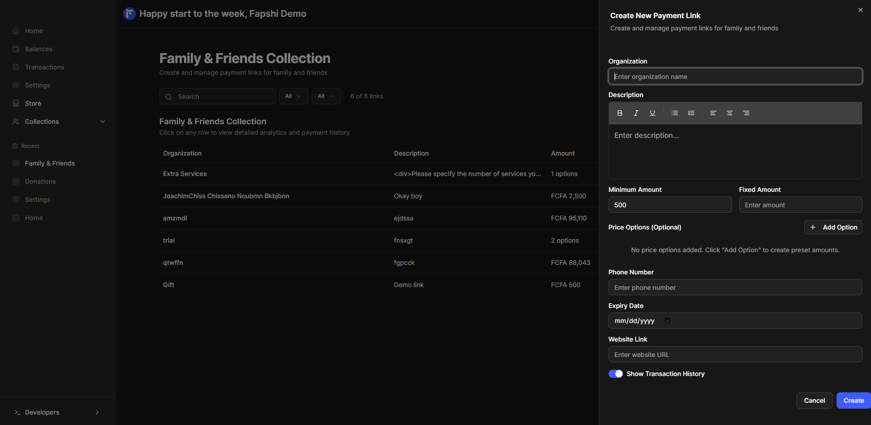871x425 pixels.
Task: Click the Cancel button
Action: click(814, 401)
